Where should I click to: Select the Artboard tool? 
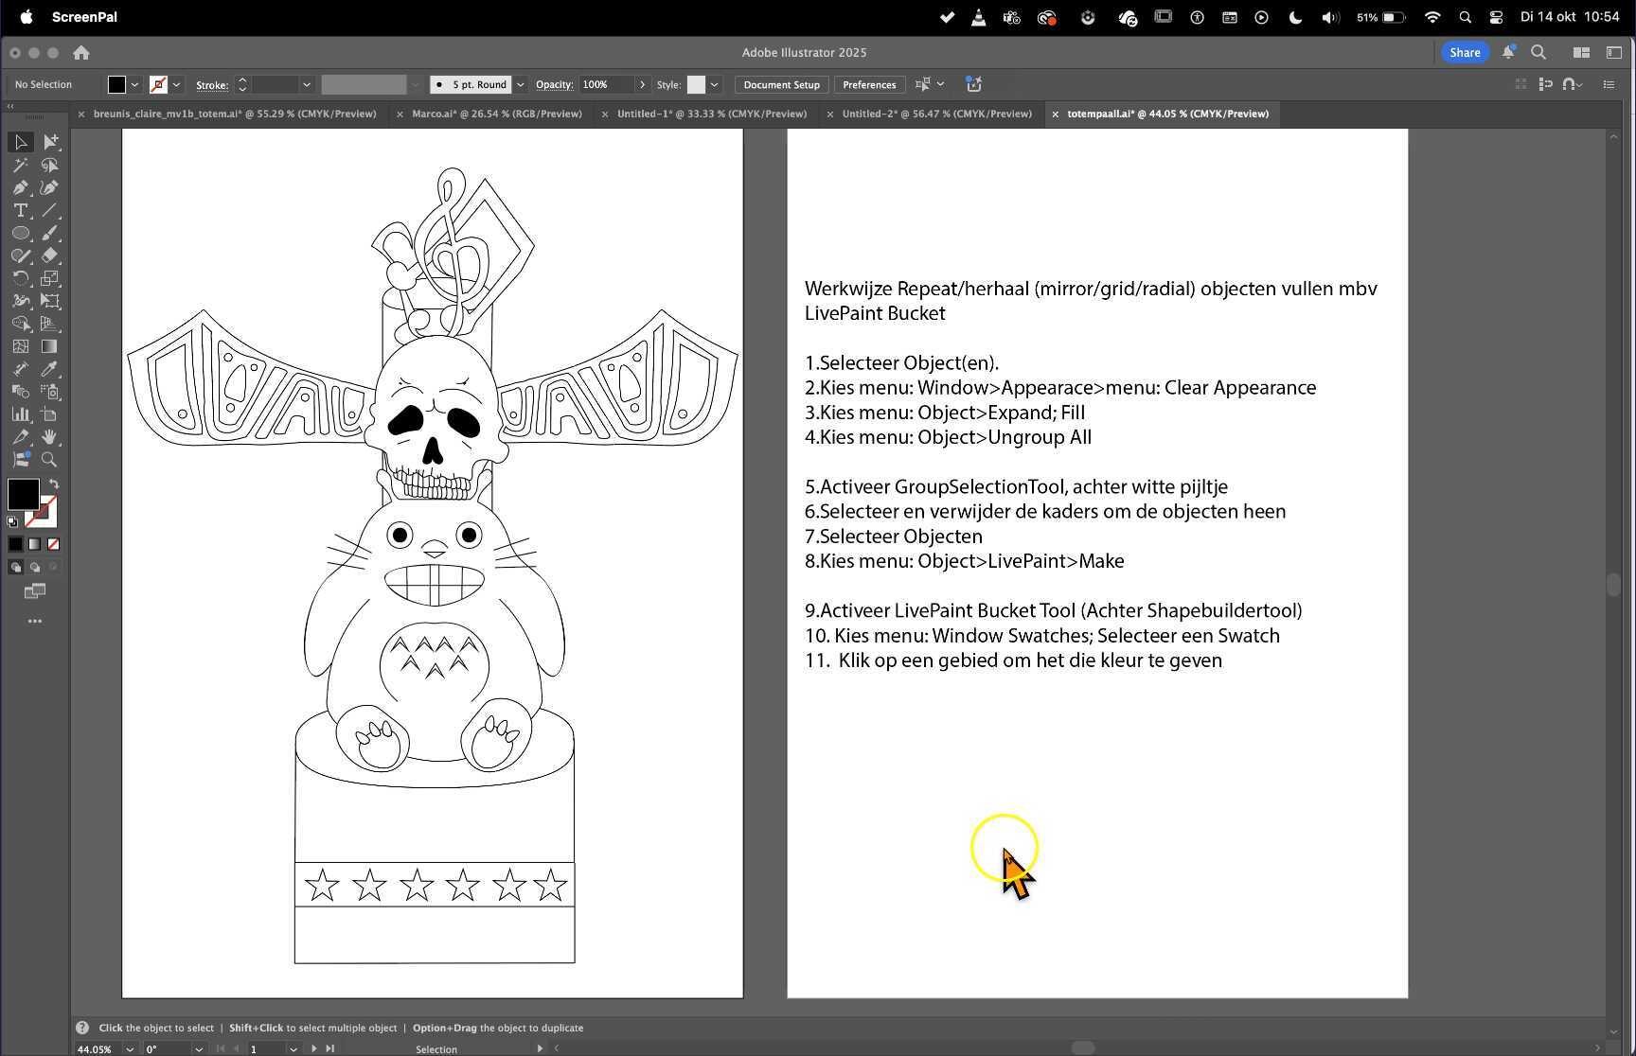coord(49,414)
